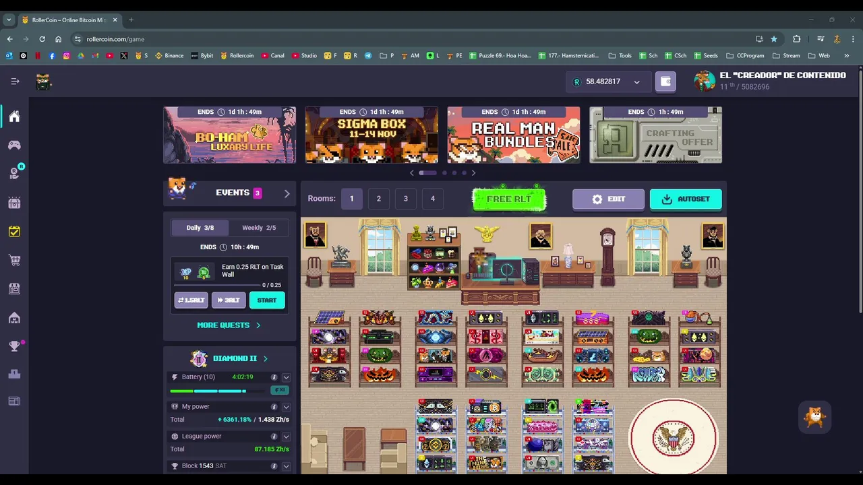
Task: Open the Bybit bookmark
Action: [x=202, y=55]
